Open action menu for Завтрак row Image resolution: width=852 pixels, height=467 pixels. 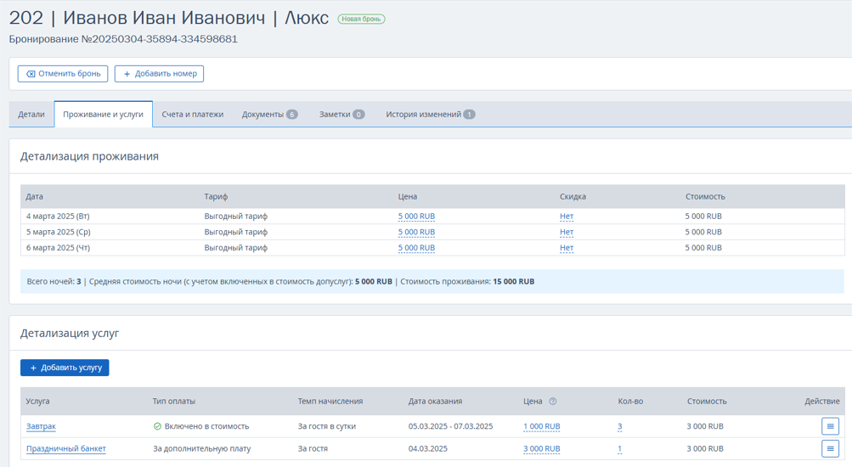[830, 426]
